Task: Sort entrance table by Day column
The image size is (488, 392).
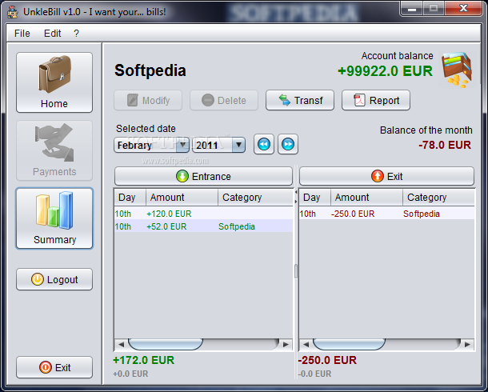Action: tap(130, 198)
